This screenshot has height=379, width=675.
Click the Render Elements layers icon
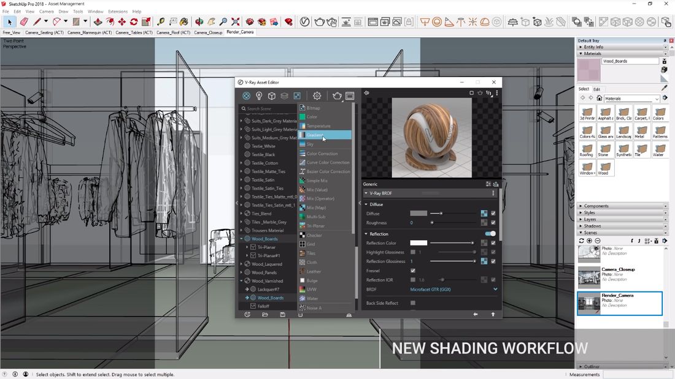click(284, 96)
